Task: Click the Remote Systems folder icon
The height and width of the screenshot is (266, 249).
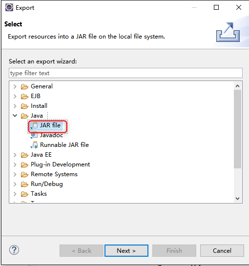Action: click(x=24, y=174)
